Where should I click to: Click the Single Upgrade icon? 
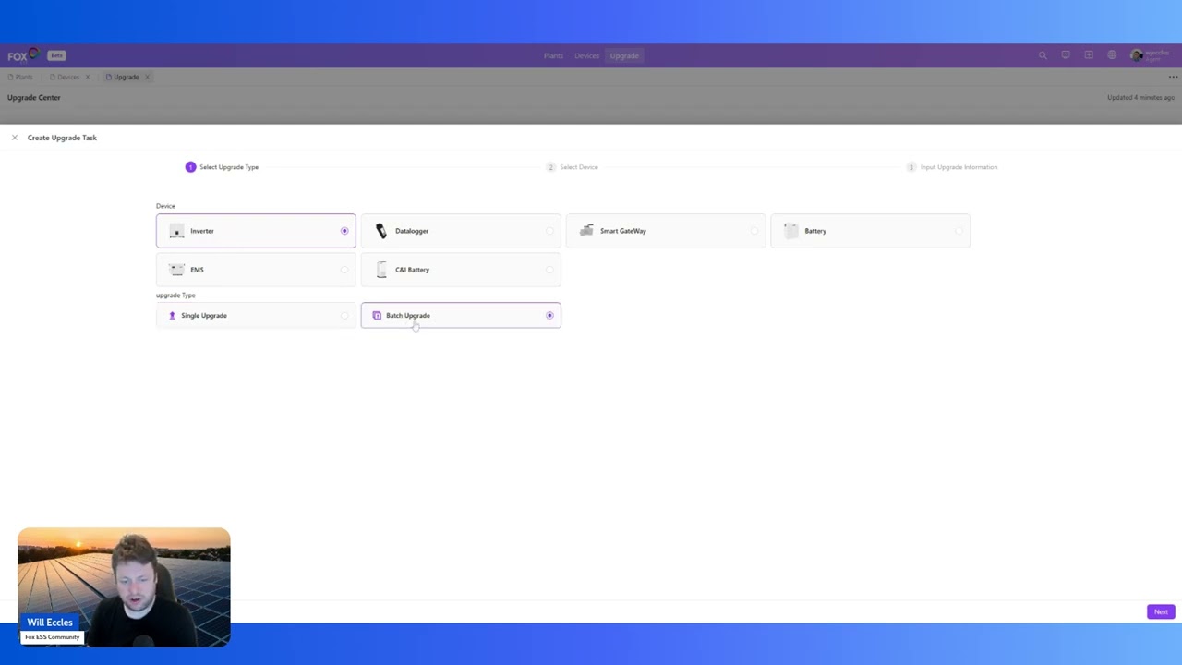pos(172,316)
